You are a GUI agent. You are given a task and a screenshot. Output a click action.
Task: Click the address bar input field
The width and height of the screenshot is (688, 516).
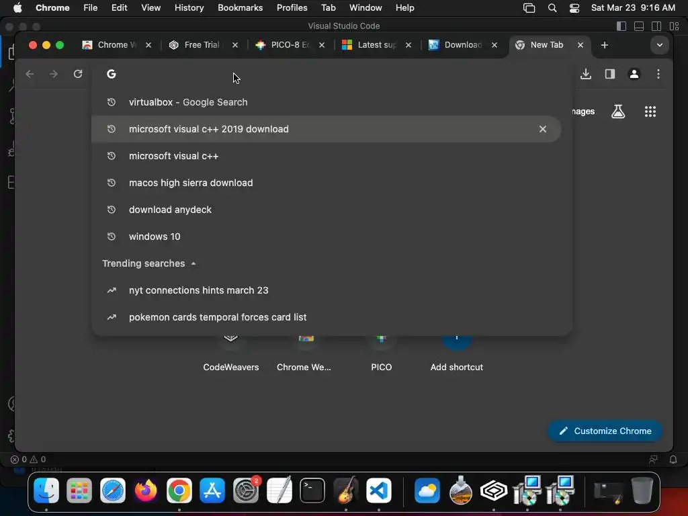coord(333,74)
